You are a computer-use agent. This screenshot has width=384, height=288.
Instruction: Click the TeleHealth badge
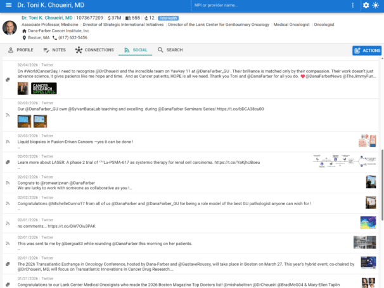(168, 18)
